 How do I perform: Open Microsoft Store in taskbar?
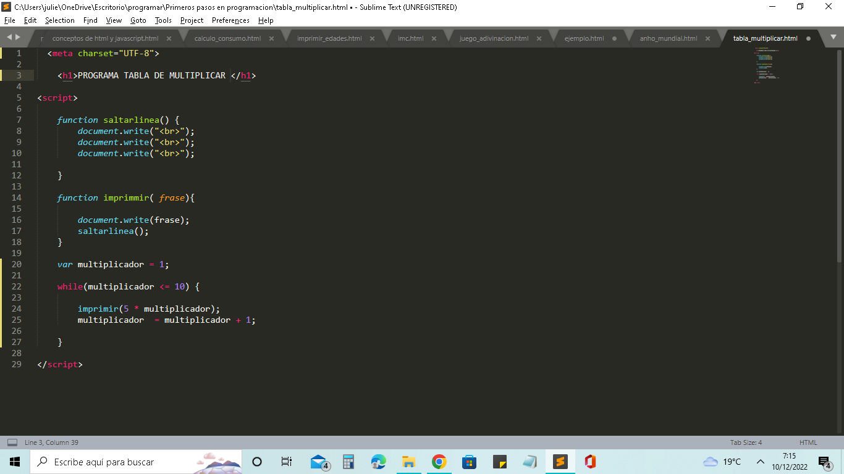click(x=469, y=462)
